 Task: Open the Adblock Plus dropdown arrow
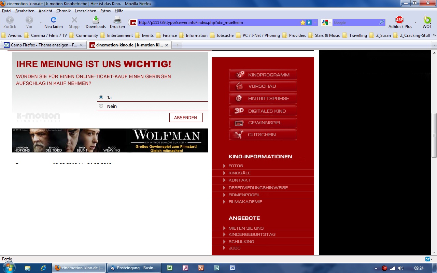point(415,23)
